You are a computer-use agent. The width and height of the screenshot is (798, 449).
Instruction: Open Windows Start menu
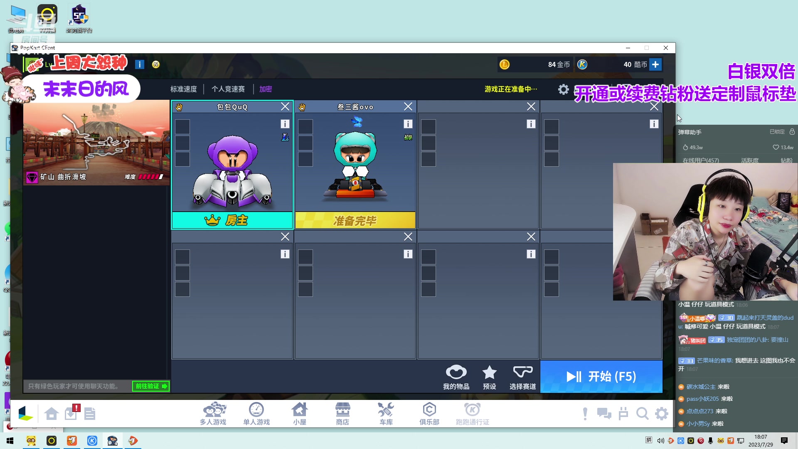coord(10,441)
